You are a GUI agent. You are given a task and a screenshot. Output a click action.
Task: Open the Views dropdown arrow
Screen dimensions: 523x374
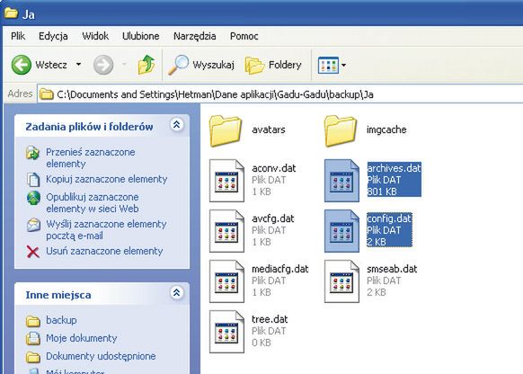[343, 65]
